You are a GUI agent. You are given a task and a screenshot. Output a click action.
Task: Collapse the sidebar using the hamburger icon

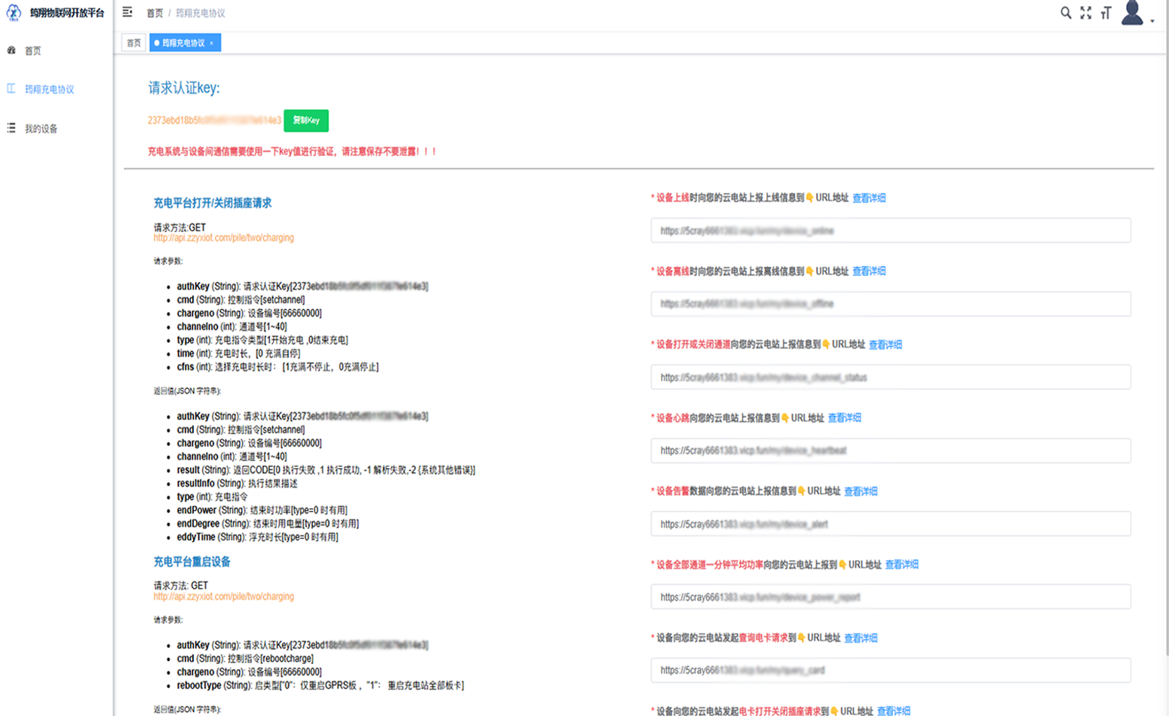pyautogui.click(x=127, y=12)
